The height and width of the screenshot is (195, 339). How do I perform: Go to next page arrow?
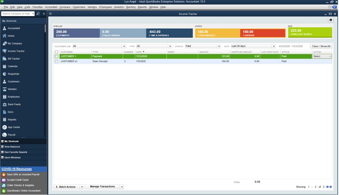click(331, 187)
